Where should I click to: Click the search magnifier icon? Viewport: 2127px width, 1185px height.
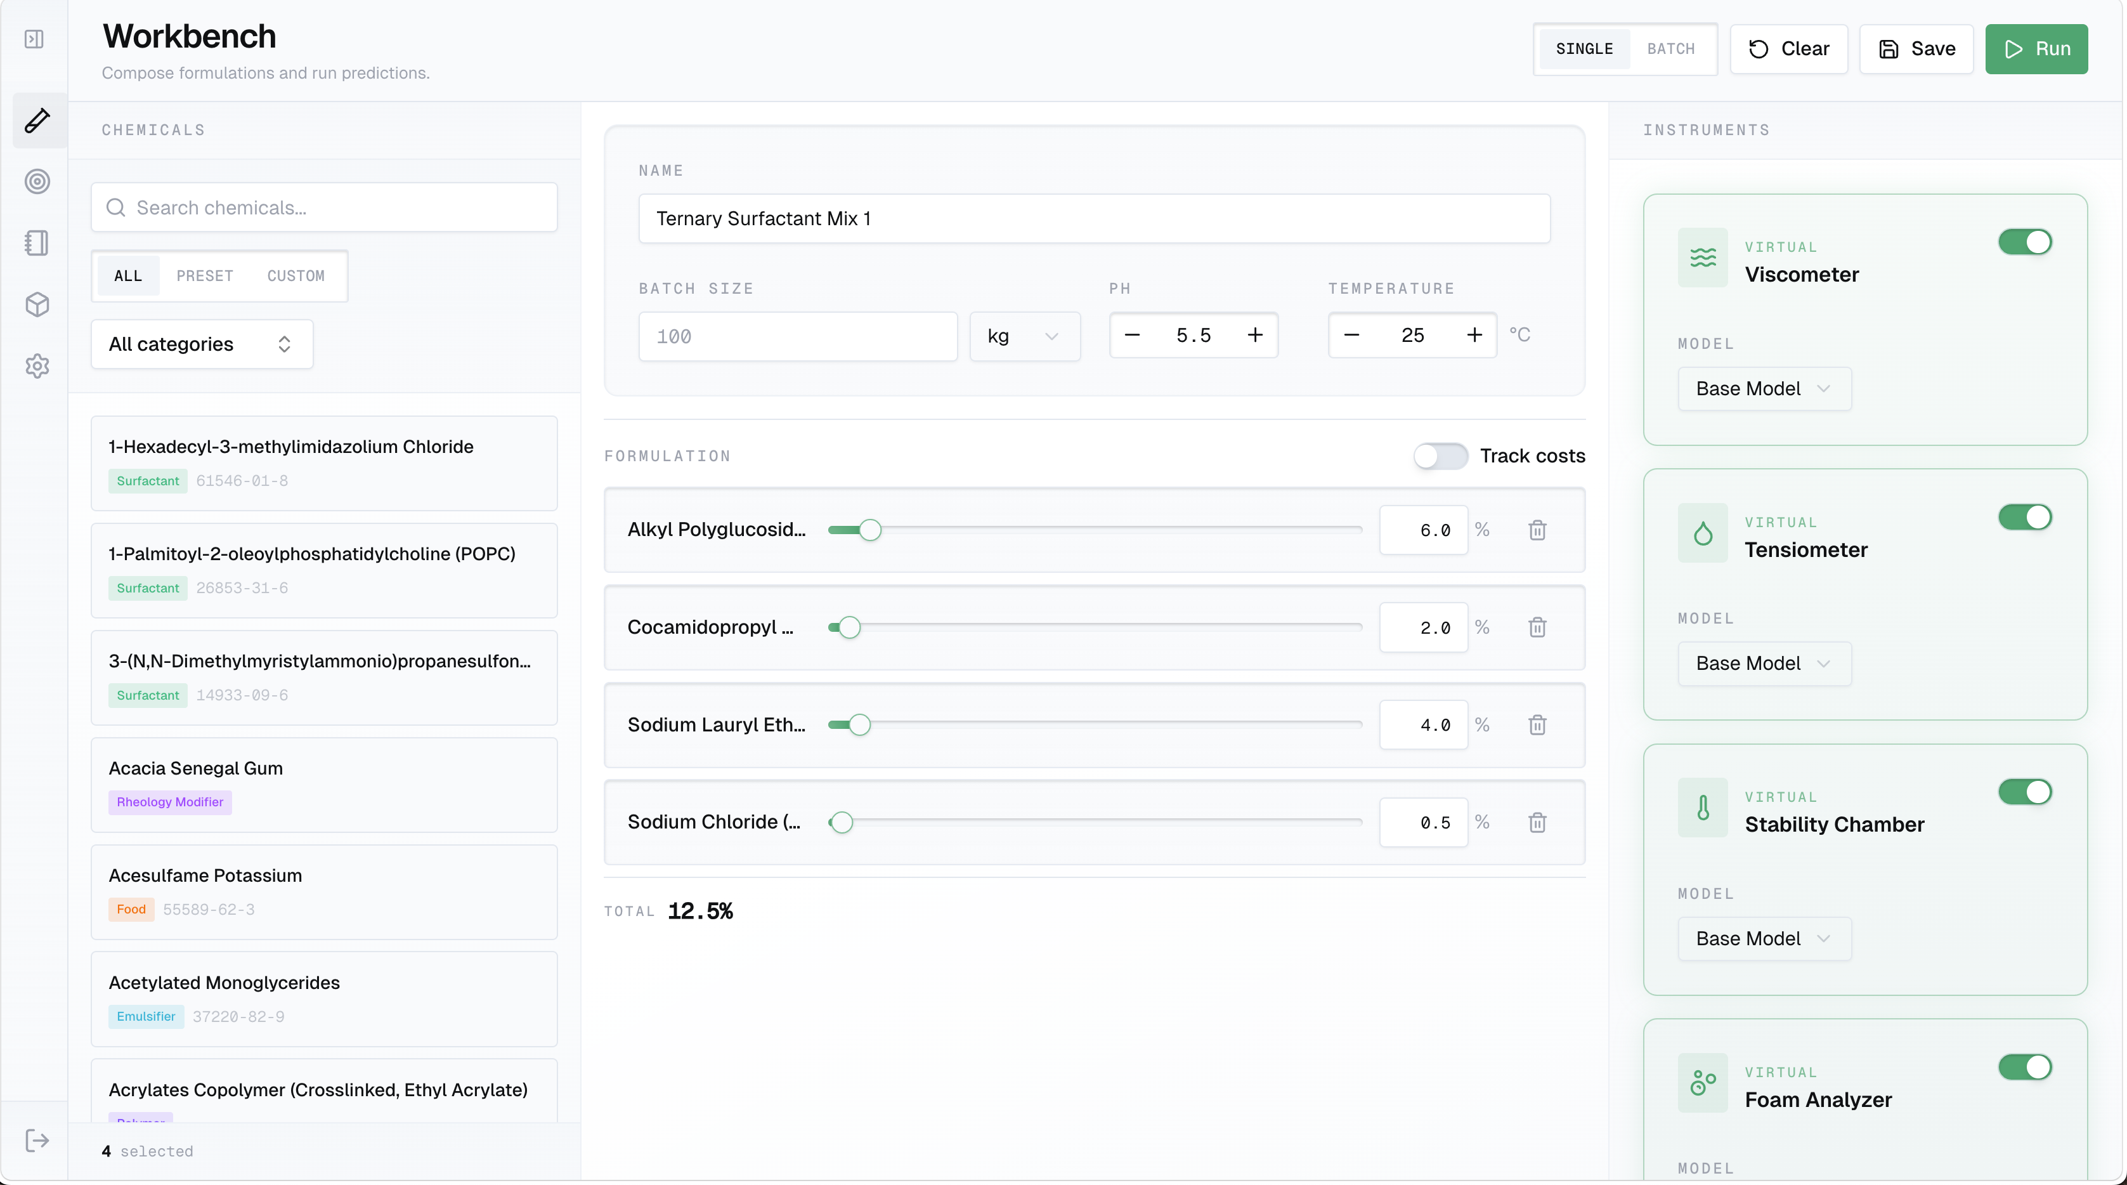coord(115,207)
